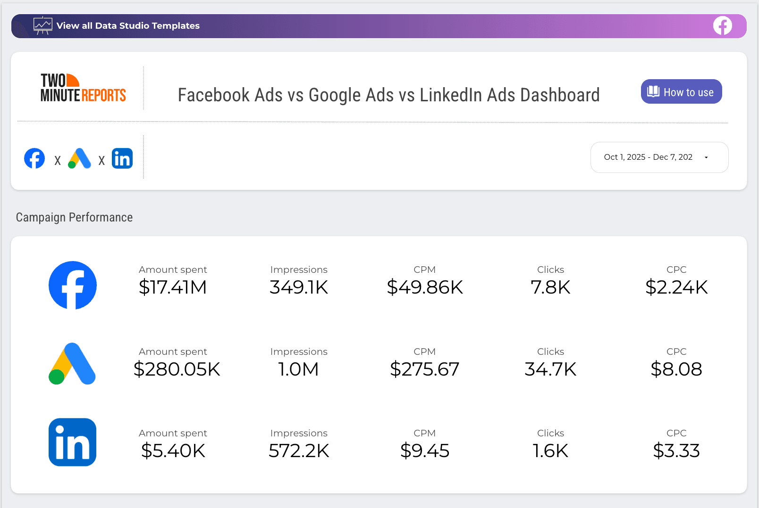Viewport: 759px width, 508px height.
Task: Click the chevron on the date range selector
Action: pos(706,157)
